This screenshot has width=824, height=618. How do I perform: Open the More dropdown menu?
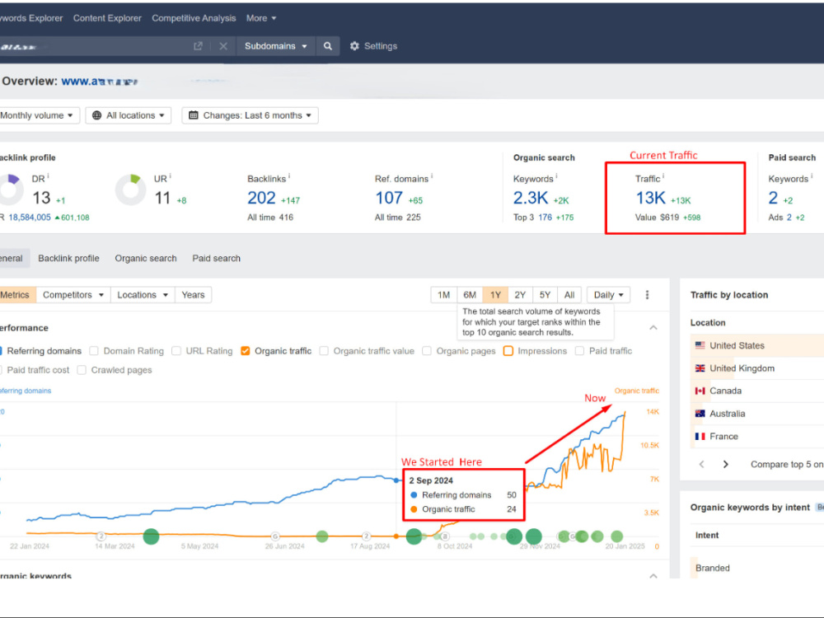(261, 18)
